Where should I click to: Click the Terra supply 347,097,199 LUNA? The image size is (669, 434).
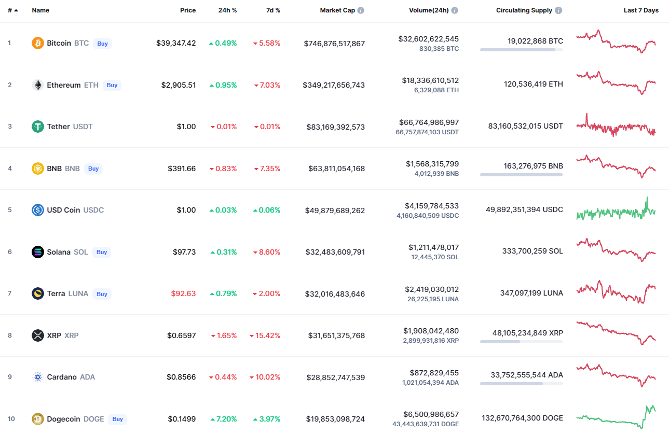click(x=531, y=293)
